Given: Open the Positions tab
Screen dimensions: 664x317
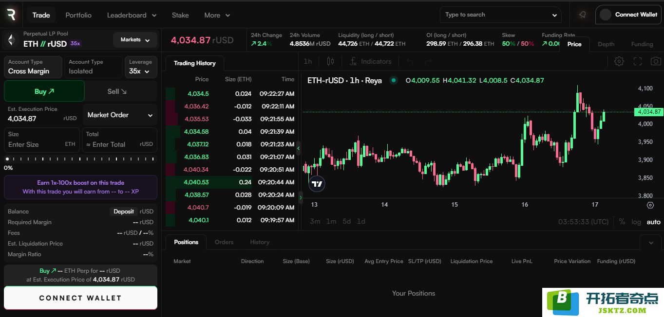Looking at the screenshot, I should pyautogui.click(x=186, y=242).
